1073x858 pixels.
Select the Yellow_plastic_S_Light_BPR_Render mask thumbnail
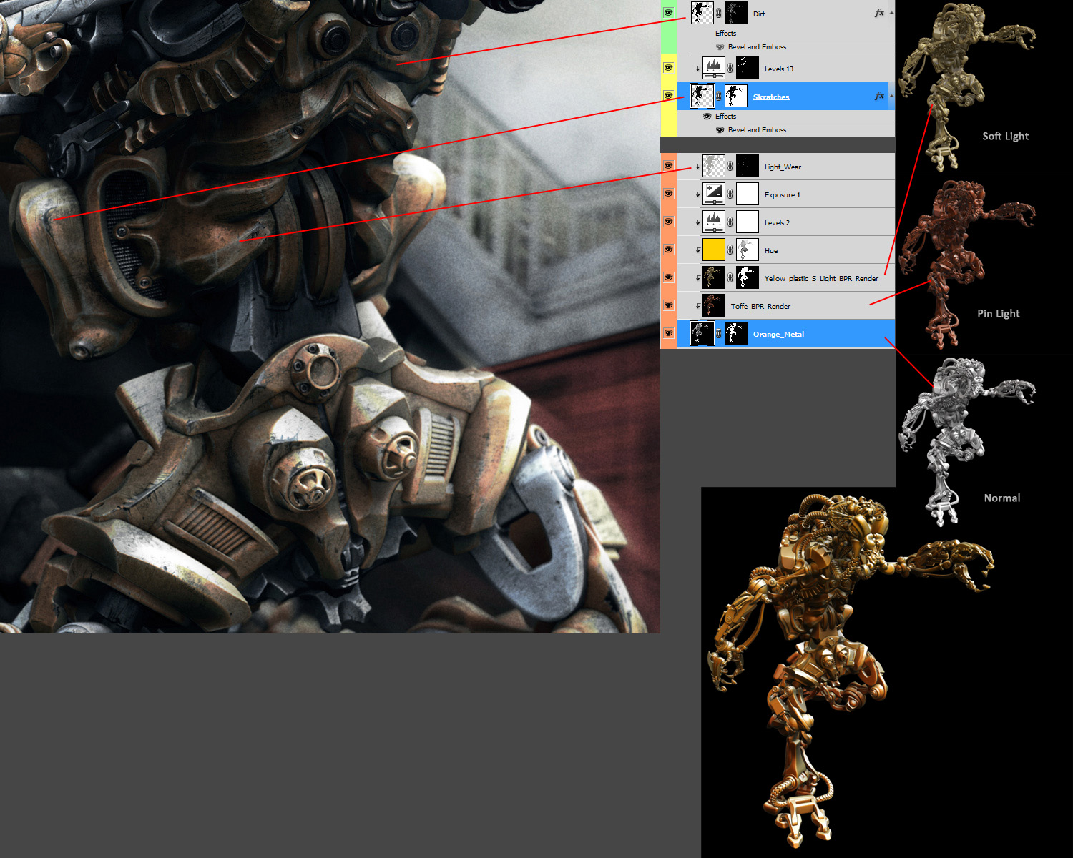[748, 277]
